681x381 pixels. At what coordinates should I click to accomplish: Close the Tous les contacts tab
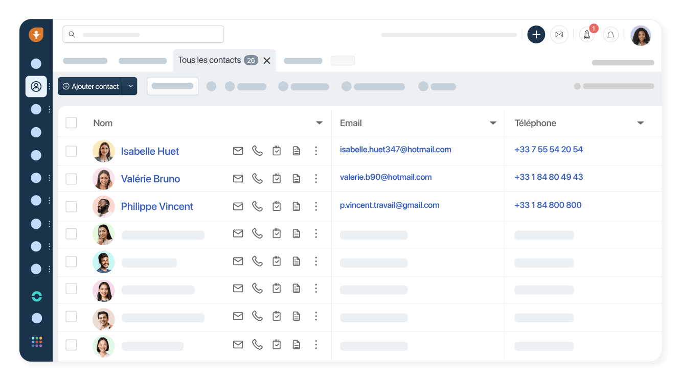(x=267, y=61)
